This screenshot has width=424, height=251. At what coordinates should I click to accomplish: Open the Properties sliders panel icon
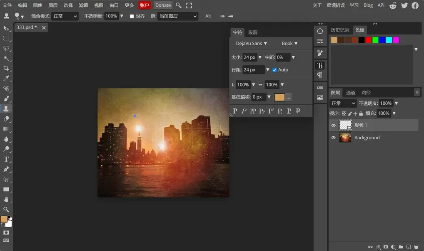[320, 41]
